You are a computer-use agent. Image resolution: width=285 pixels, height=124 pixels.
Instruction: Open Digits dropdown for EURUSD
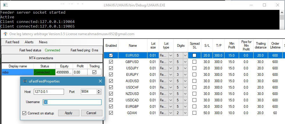(x=185, y=55)
